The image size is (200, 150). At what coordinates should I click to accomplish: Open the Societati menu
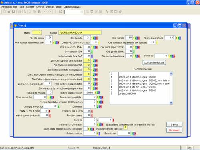click(x=30, y=7)
